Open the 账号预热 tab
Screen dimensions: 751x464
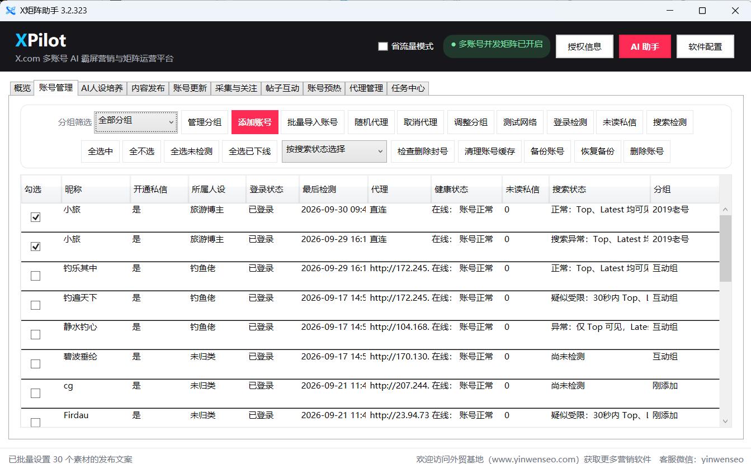[x=324, y=88]
